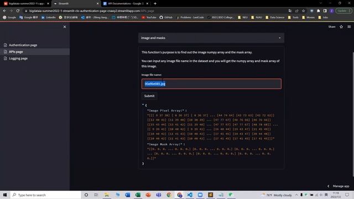
Task: Open the LinkedIn bookmark
Action: (x=48, y=17)
